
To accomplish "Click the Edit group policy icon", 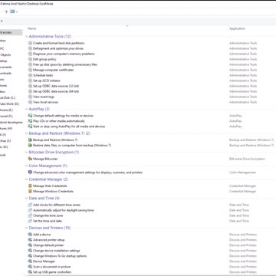I will [30, 59].
